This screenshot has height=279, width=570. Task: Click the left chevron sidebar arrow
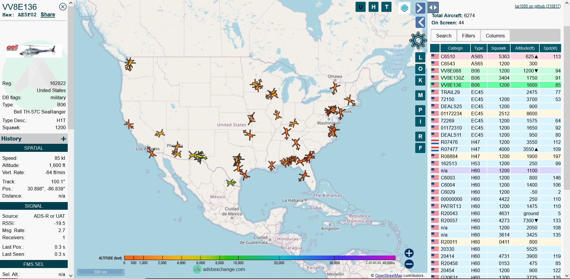(x=420, y=22)
